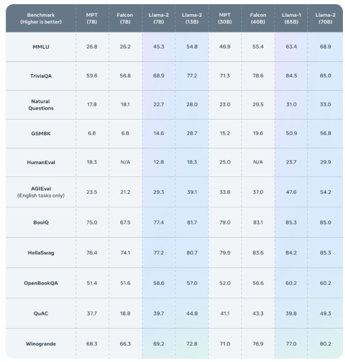The image size is (345, 362).
Task: Click the Benchmark (Higher is better) header cell
Action: 41,19
